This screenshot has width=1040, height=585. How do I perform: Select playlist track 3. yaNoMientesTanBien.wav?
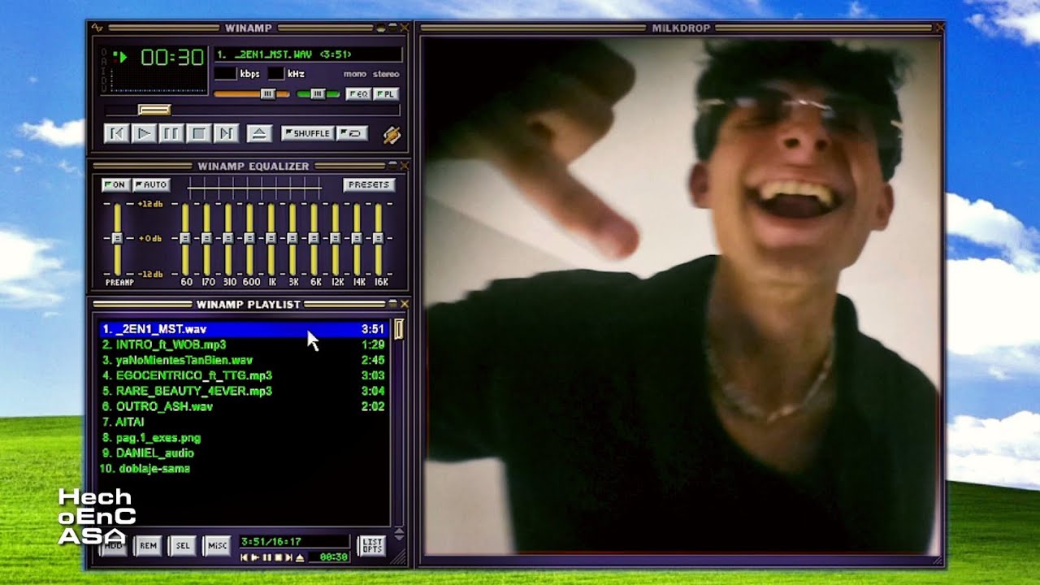[245, 360]
